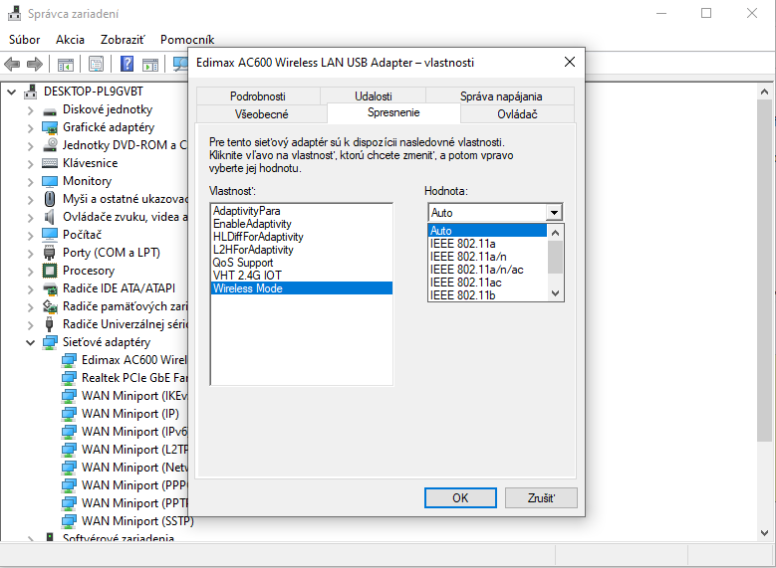Click the Jednotky DVD-ROM disc icon
This screenshot has width=776, height=568.
(50, 145)
